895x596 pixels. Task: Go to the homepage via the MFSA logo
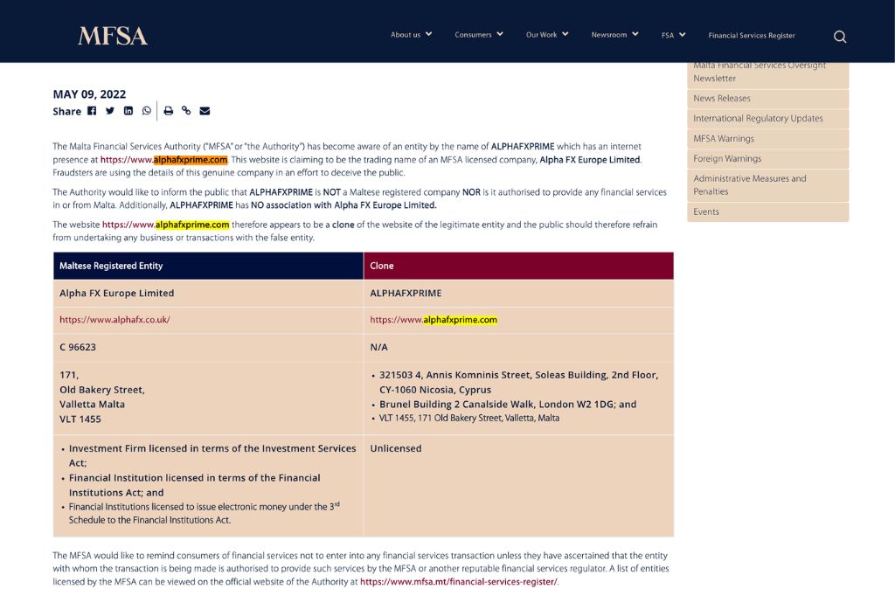point(113,36)
